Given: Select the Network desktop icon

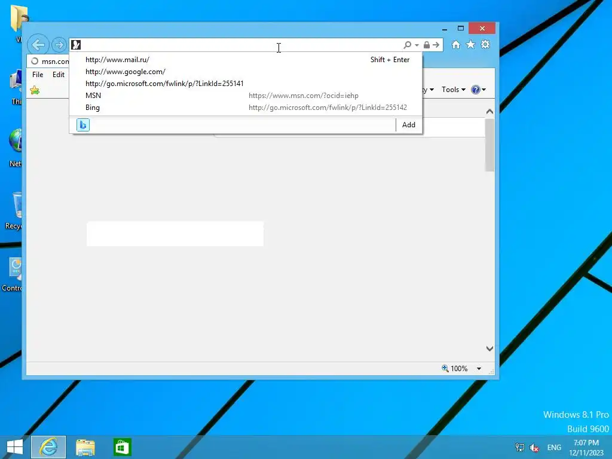Looking at the screenshot, I should pyautogui.click(x=15, y=148).
